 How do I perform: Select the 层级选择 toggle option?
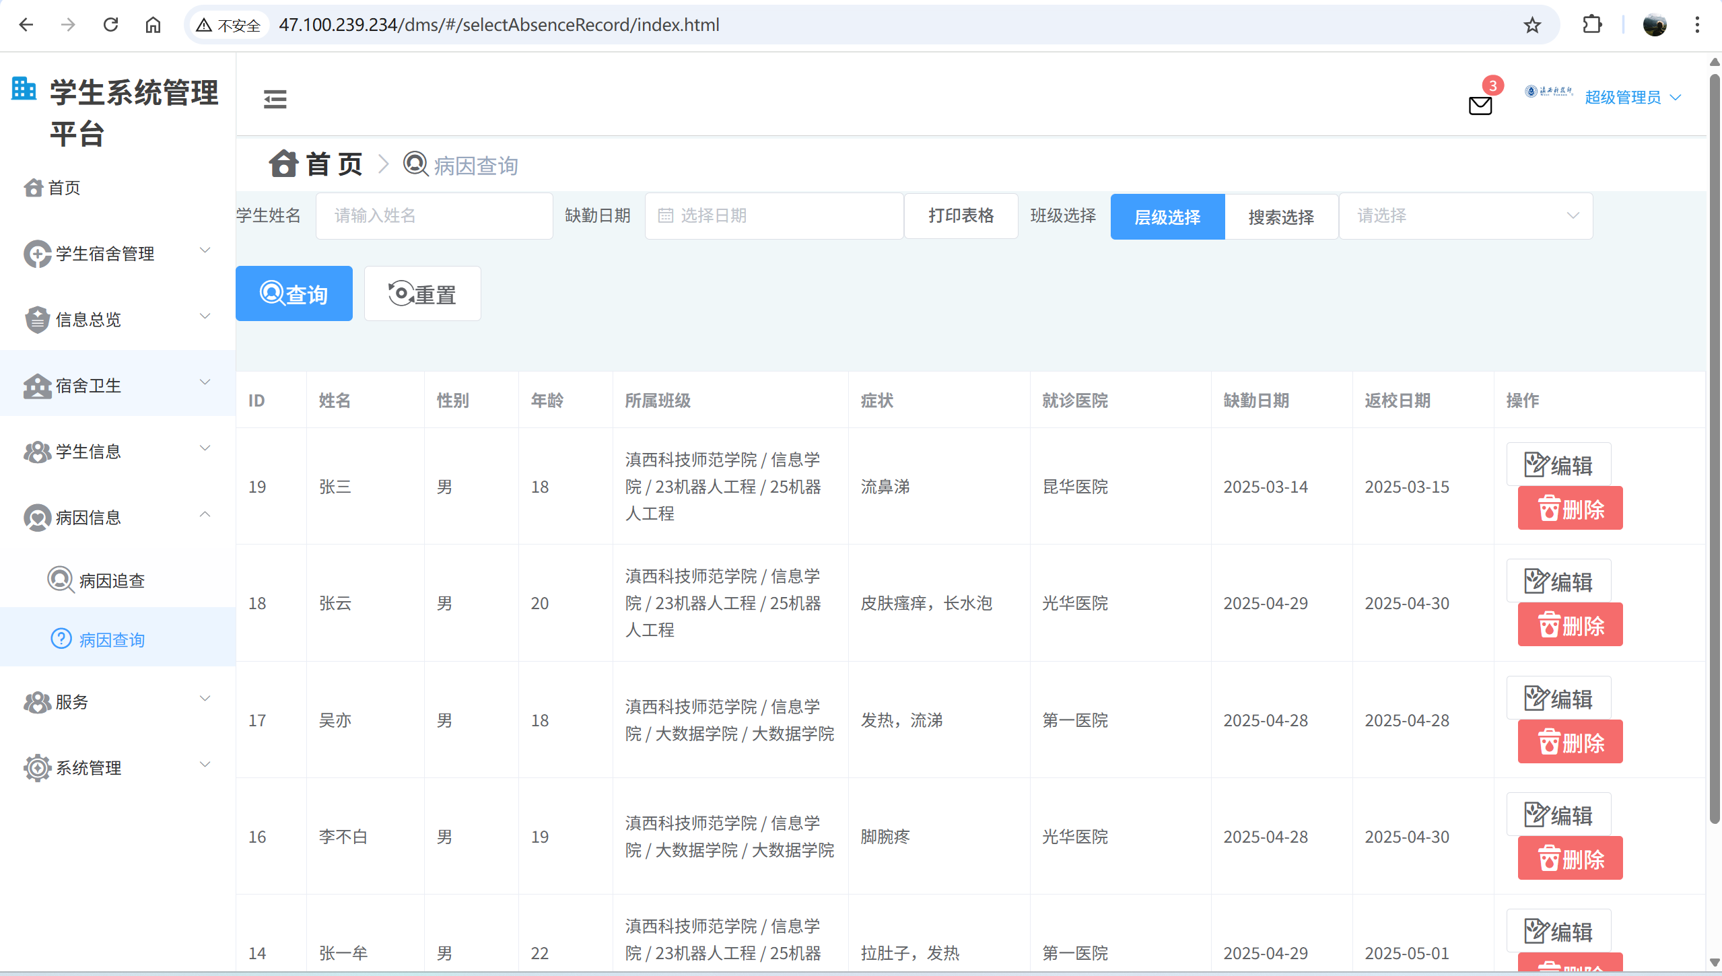click(x=1167, y=217)
